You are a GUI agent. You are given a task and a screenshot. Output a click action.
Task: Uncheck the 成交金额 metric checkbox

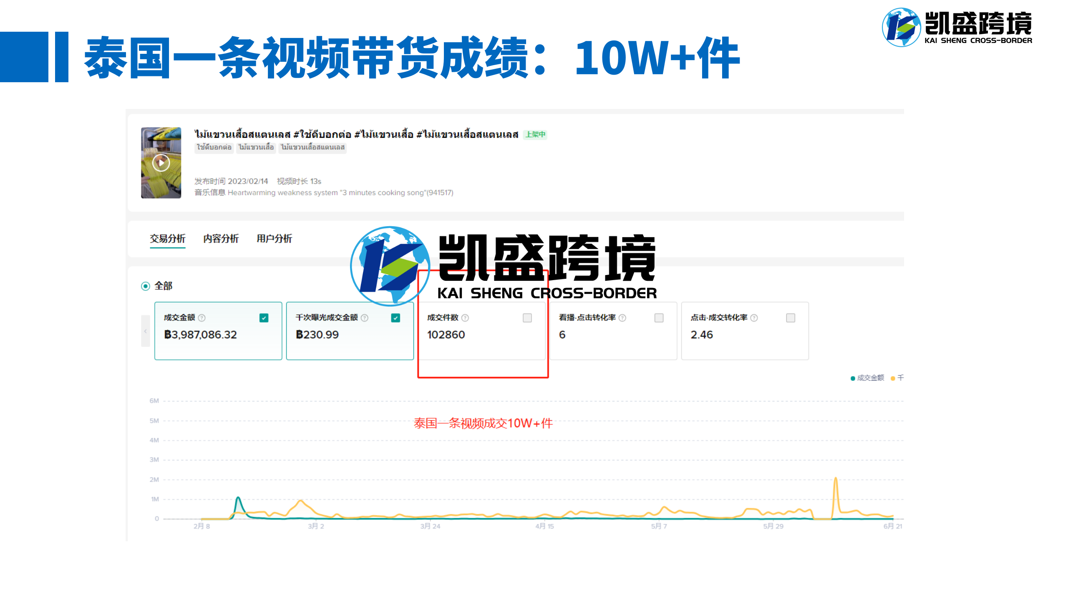tap(264, 318)
